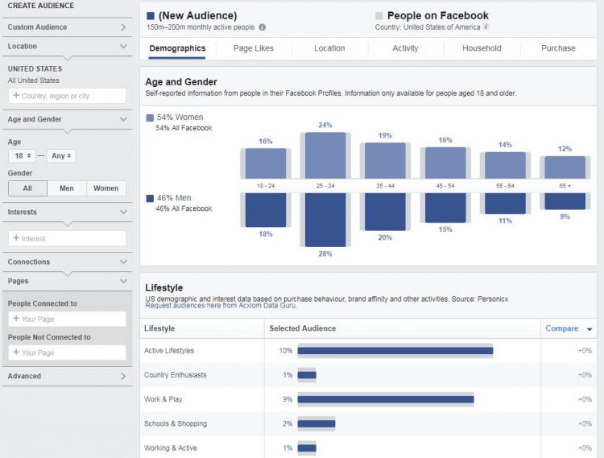
Task: Expand the Custom Audience section arrow
Action: [123, 27]
